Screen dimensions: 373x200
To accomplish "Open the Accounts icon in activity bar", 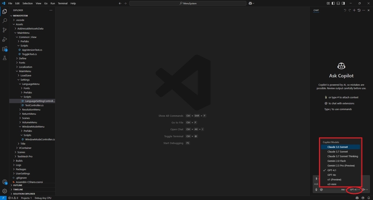I will point(5,182).
